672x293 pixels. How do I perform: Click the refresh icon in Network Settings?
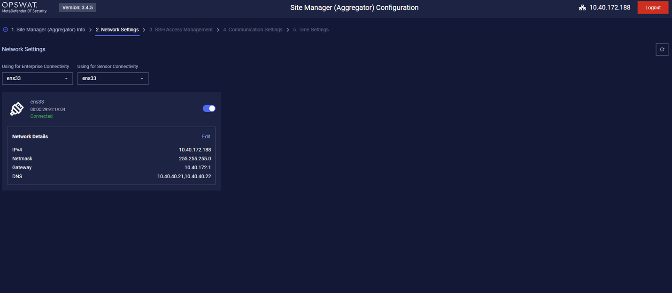click(662, 49)
